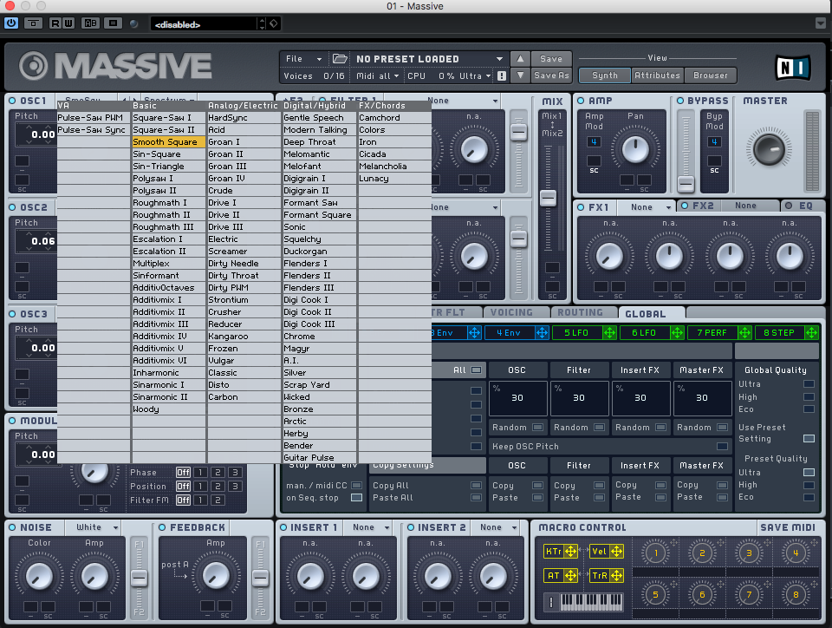
Task: Toggle the OSC3 power button
Action: 12,314
